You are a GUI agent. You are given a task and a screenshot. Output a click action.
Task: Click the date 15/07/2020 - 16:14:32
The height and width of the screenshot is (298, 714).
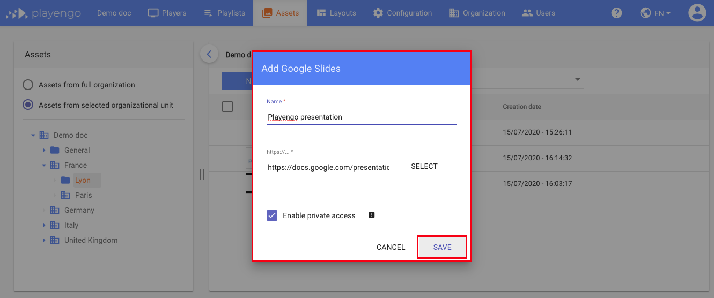click(538, 158)
